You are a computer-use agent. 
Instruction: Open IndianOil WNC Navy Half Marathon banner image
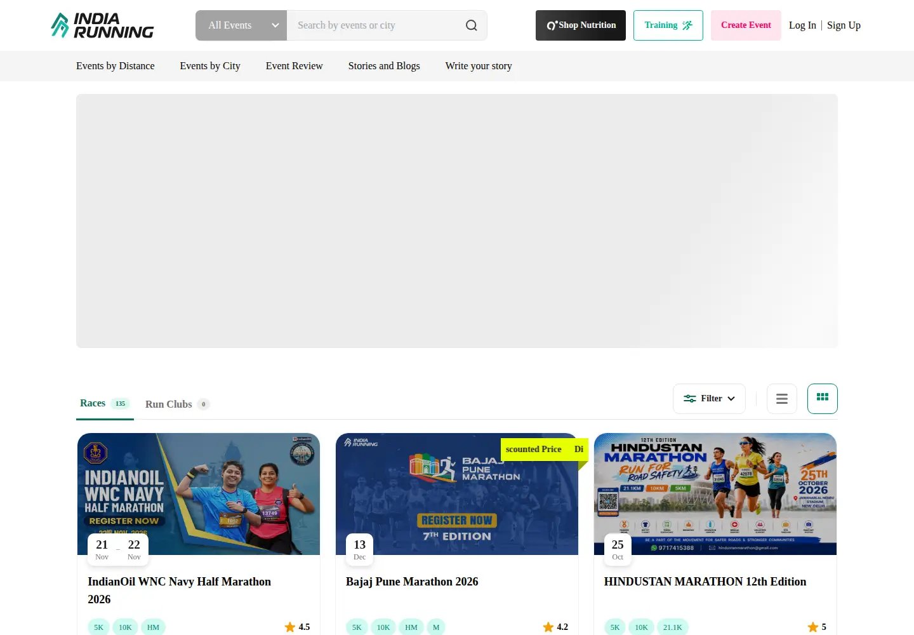point(199,494)
